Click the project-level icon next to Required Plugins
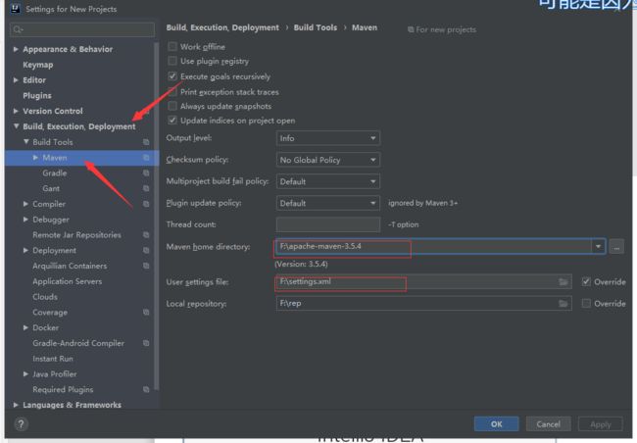The height and width of the screenshot is (443, 637). pos(146,389)
